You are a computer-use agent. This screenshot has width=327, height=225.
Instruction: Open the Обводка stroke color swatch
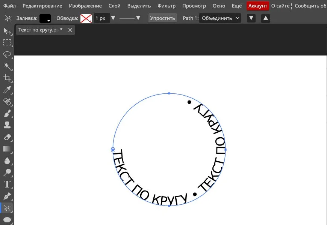coord(86,18)
